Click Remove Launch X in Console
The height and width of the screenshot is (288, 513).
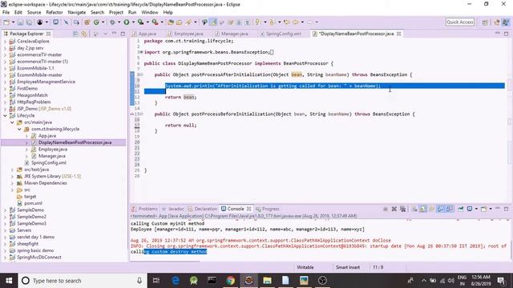pyautogui.click(x=394, y=209)
